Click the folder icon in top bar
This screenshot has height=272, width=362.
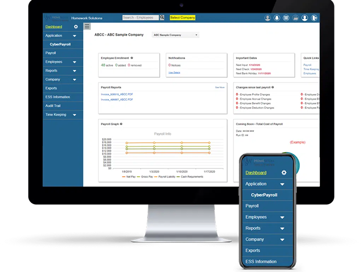(295, 18)
